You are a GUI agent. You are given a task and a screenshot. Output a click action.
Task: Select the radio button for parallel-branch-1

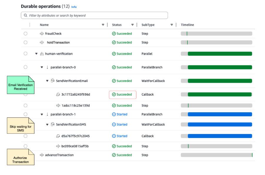click(25, 114)
